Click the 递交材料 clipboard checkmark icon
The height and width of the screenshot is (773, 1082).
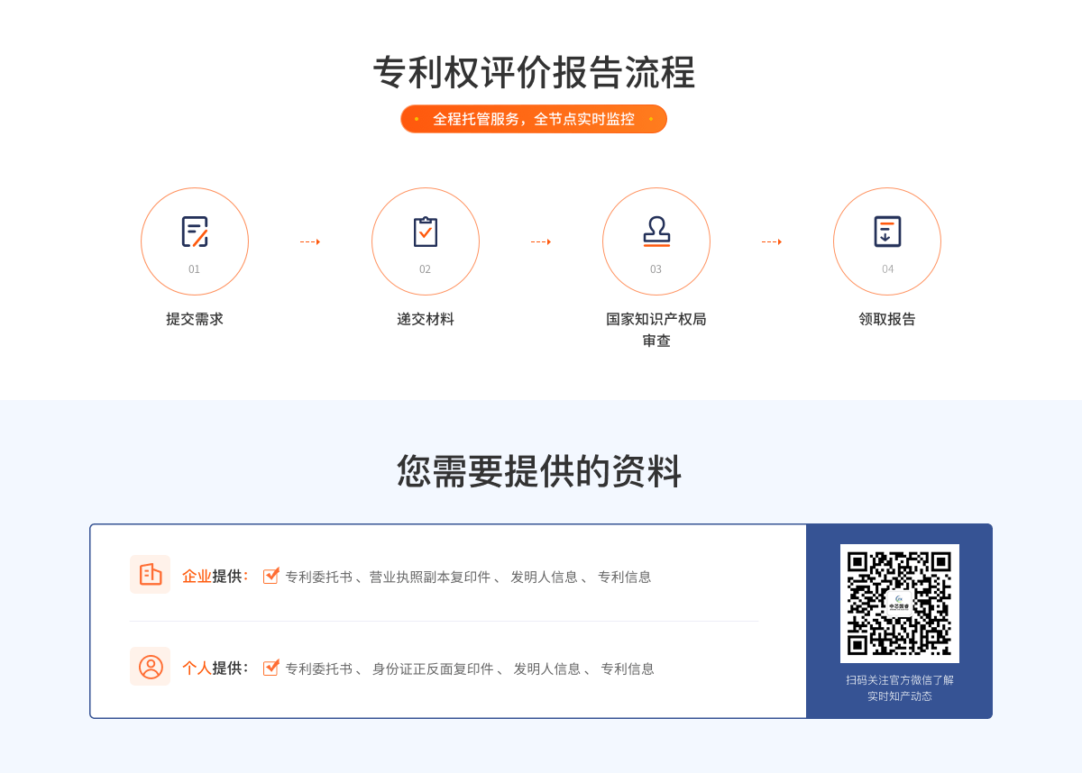pos(426,232)
